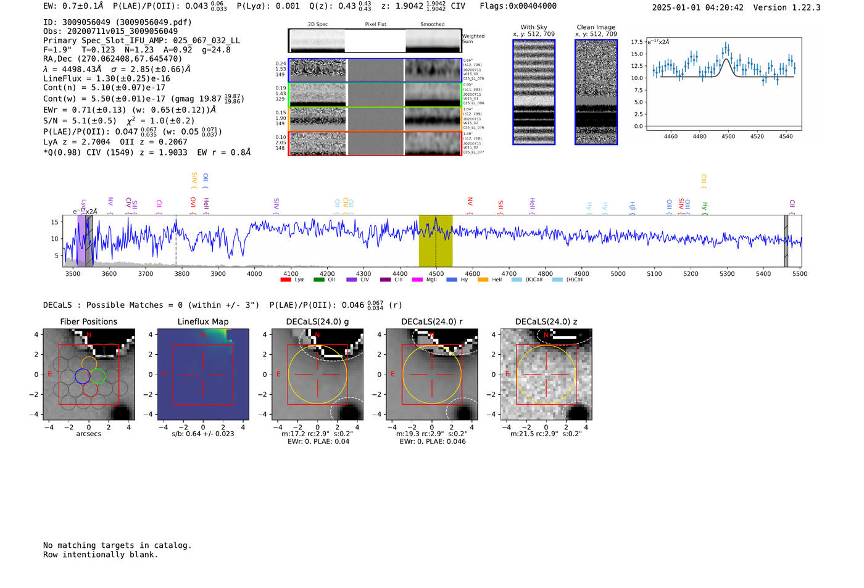The height and width of the screenshot is (588, 864).
Task: Click the green fiber circle in Fiber Positions
Action: click(98, 376)
